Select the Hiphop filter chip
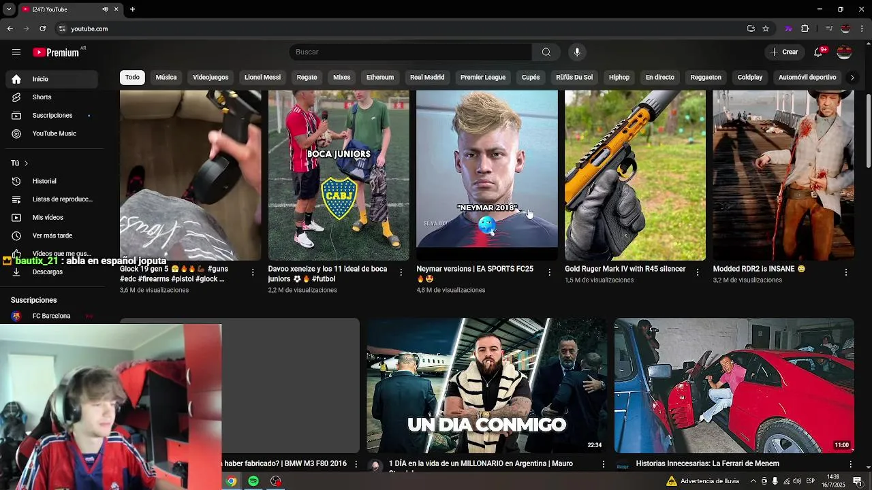Image resolution: width=872 pixels, height=490 pixels. (619, 78)
